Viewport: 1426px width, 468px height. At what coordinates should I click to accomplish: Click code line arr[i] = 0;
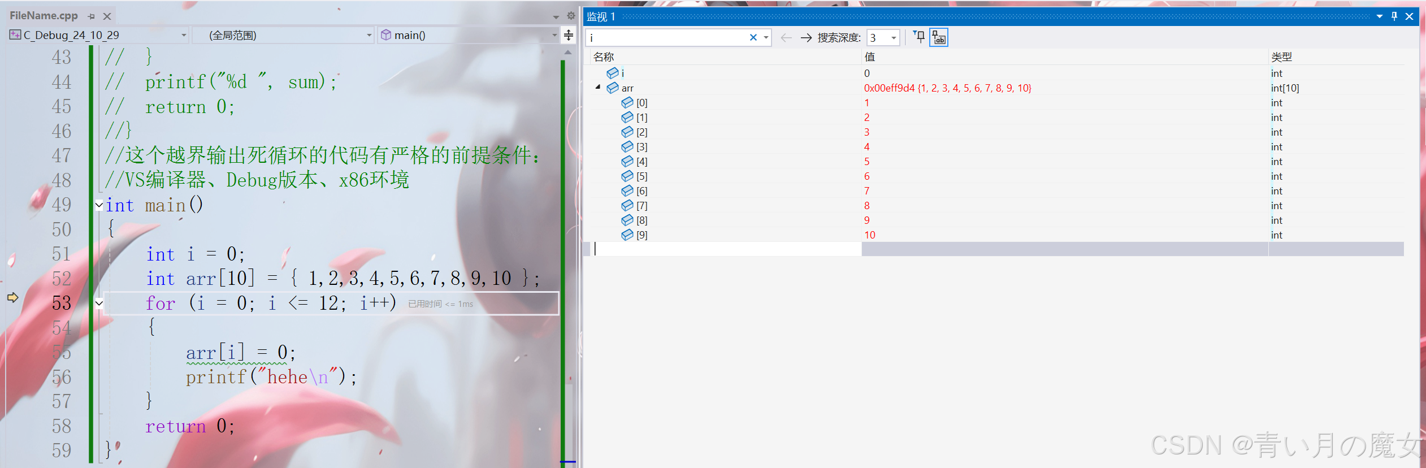(240, 353)
